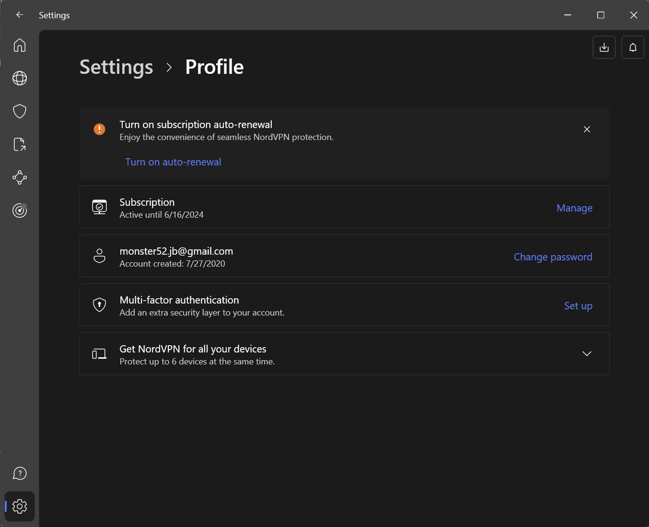Dismiss the auto-renewal banner with X
This screenshot has height=527, width=649.
pyautogui.click(x=587, y=129)
